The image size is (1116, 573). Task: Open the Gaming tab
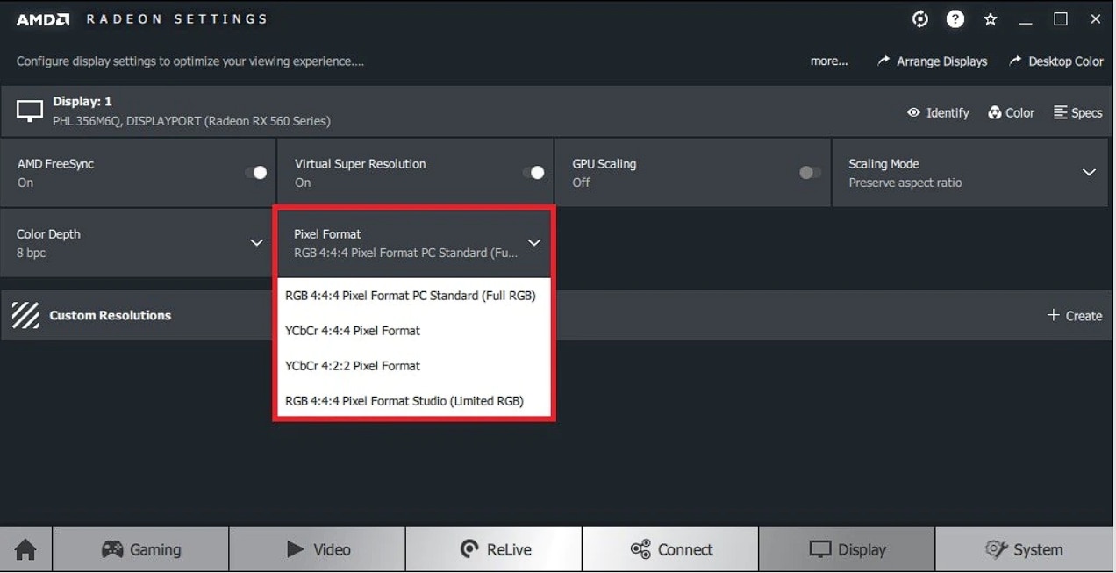(141, 550)
